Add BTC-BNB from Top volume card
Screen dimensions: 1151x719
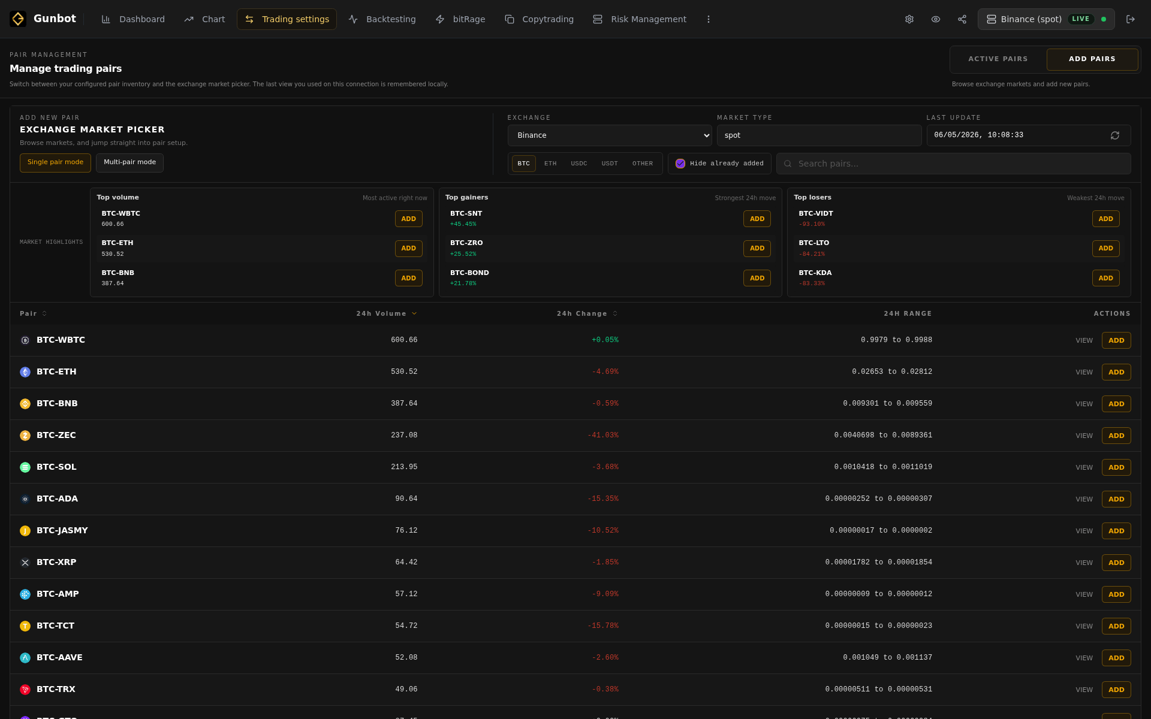coord(409,278)
